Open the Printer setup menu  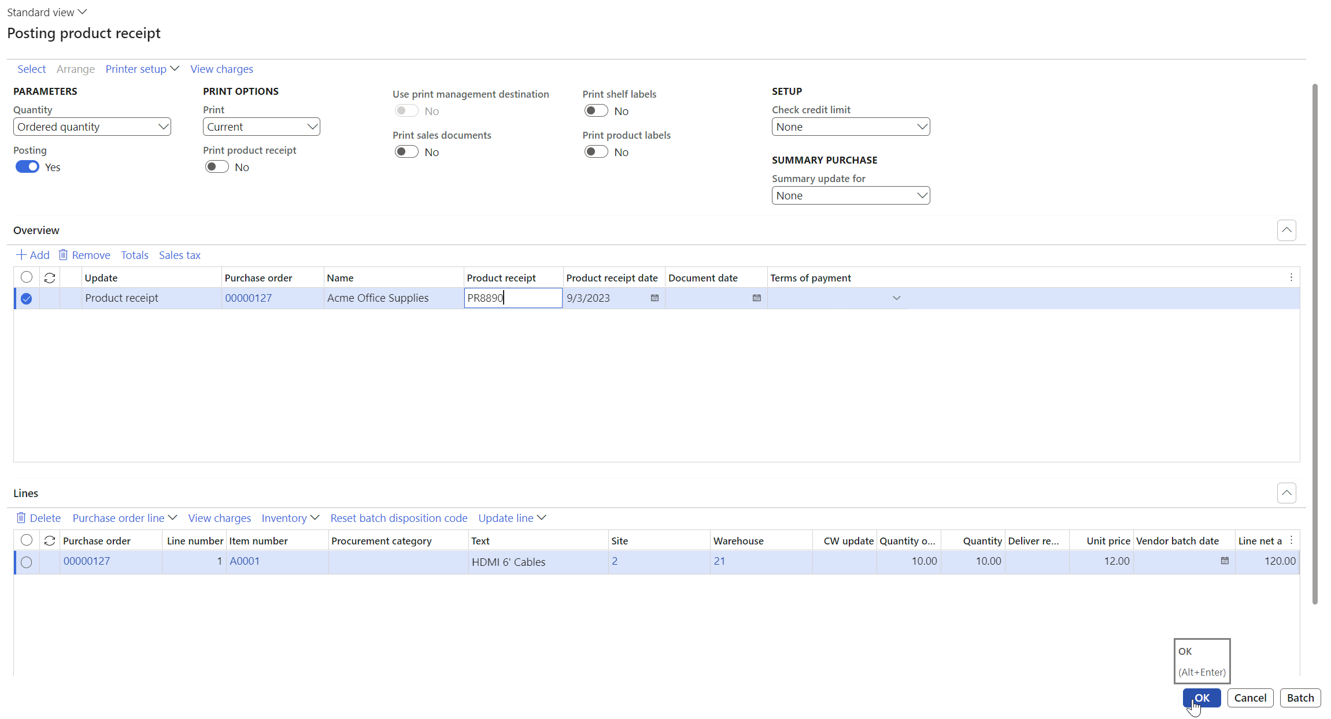[x=142, y=69]
